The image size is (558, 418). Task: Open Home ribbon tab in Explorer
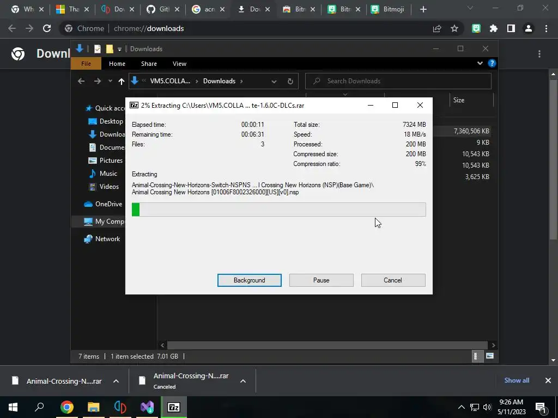coord(117,64)
